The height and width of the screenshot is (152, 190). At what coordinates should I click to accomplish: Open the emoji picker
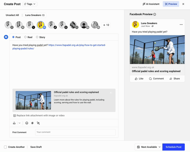tap(27, 123)
